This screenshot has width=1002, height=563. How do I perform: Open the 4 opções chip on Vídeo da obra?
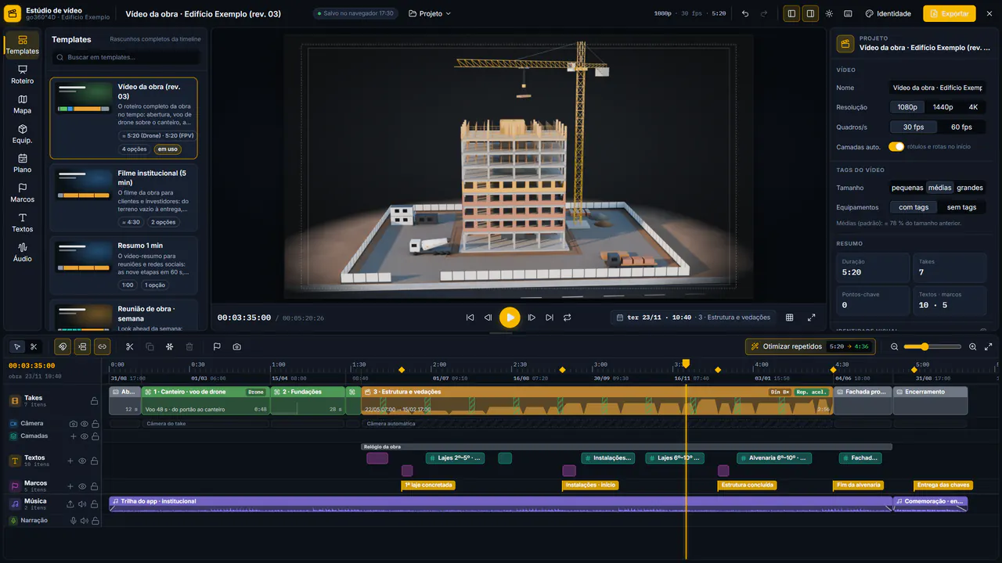(x=134, y=149)
